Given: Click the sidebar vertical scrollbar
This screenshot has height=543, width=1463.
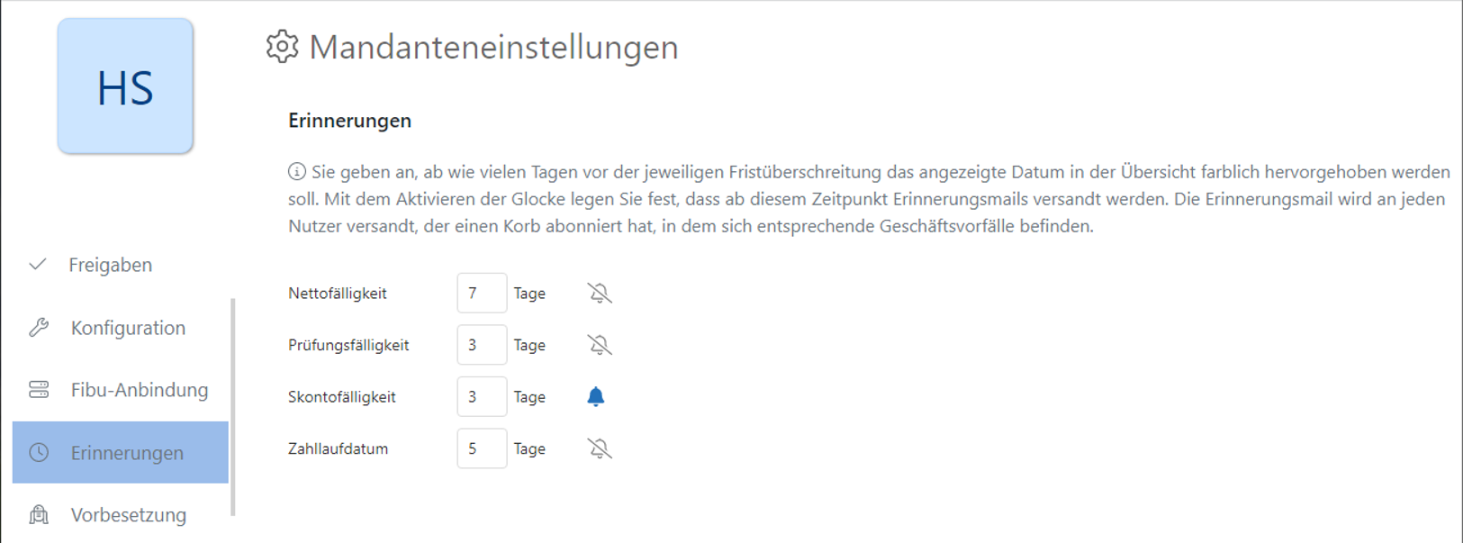Looking at the screenshot, I should [x=233, y=405].
